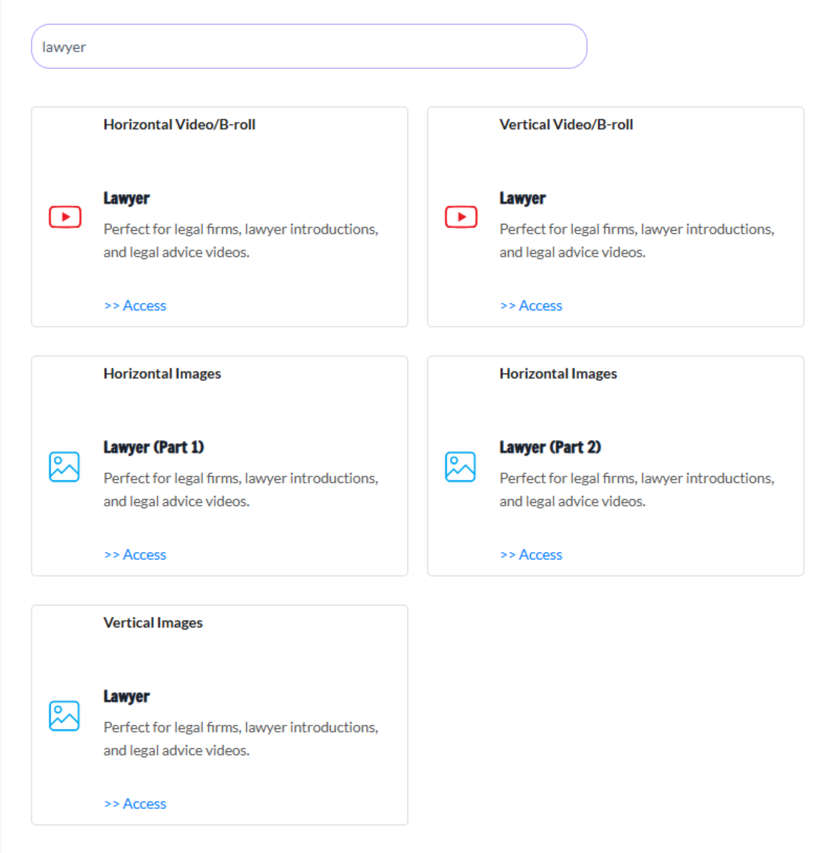The width and height of the screenshot is (833, 853).
Task: Click the search field containing "lawyer"
Action: tap(309, 46)
